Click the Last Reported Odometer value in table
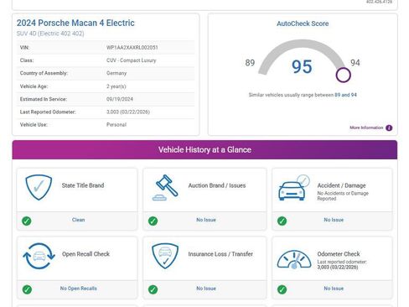Screen dimensions: 409x307 click(x=128, y=112)
